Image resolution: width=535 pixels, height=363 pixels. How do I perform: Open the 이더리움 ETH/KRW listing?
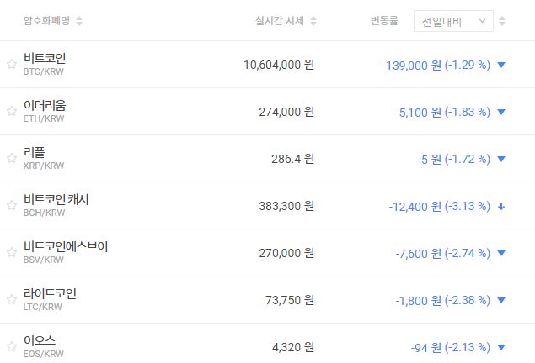point(45,111)
